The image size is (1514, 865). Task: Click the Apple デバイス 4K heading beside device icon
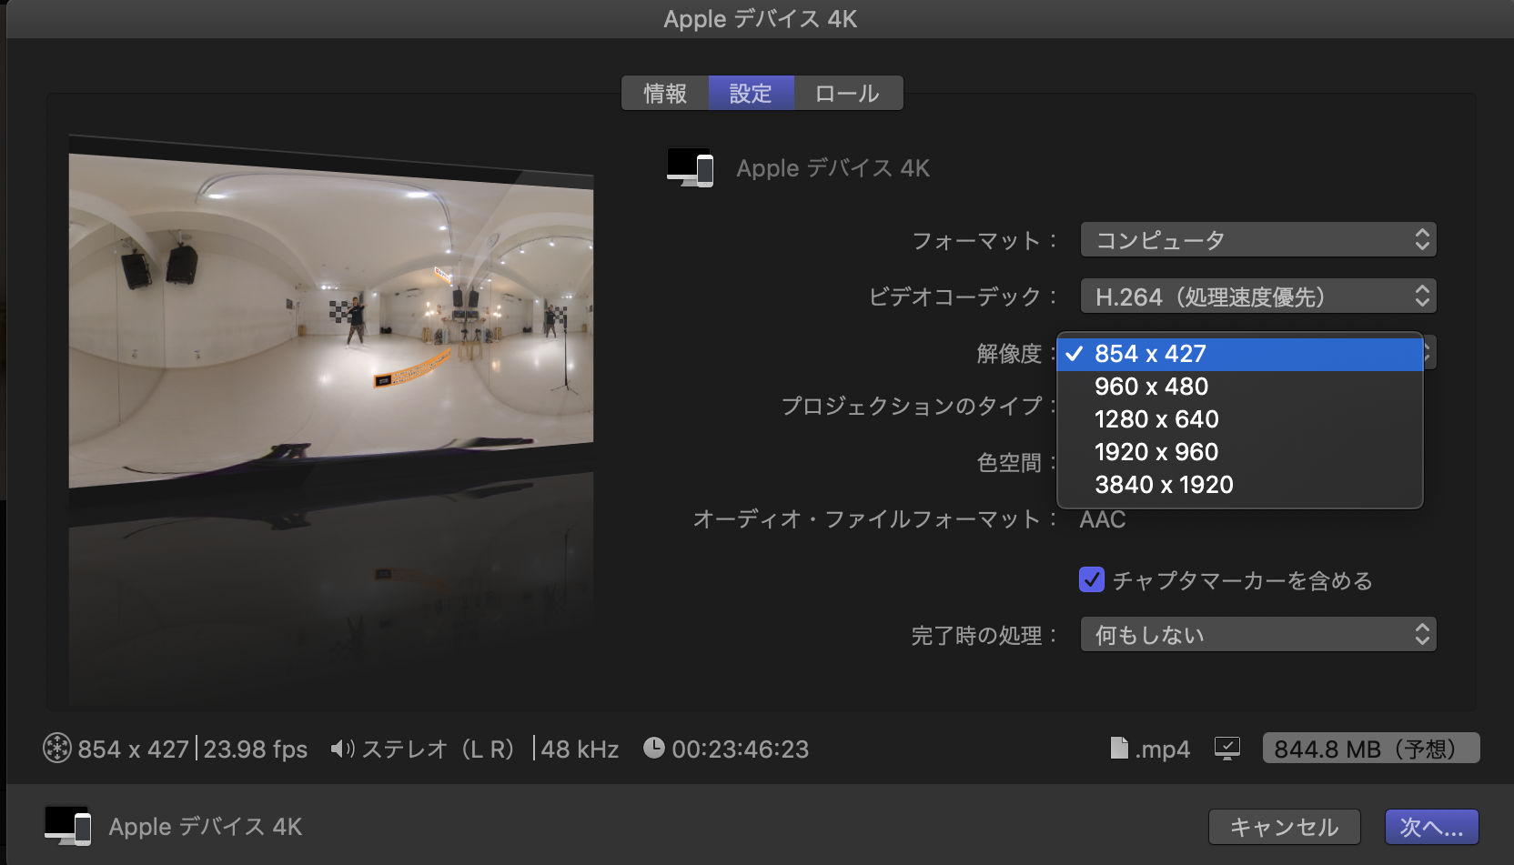[833, 168]
